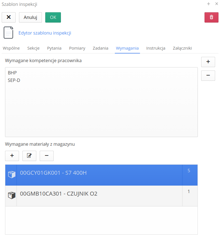Select the 00GCY01GK001 - S7 400H row
The width and height of the screenshot is (221, 241).
pos(101,175)
